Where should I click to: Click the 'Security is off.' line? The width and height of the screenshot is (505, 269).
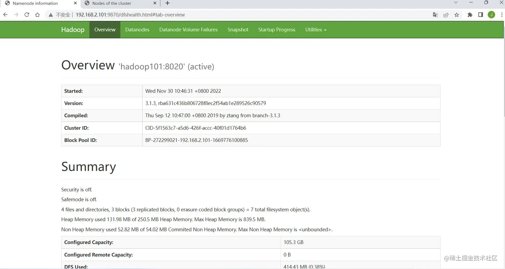pos(76,190)
